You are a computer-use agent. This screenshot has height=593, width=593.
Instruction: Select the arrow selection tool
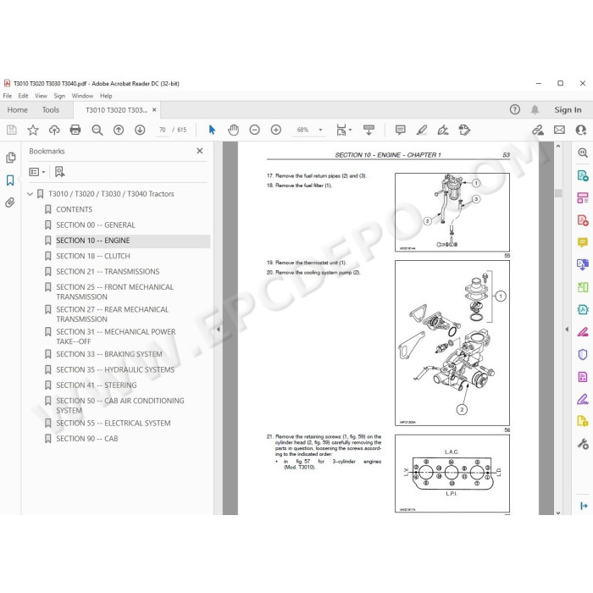coord(212,130)
